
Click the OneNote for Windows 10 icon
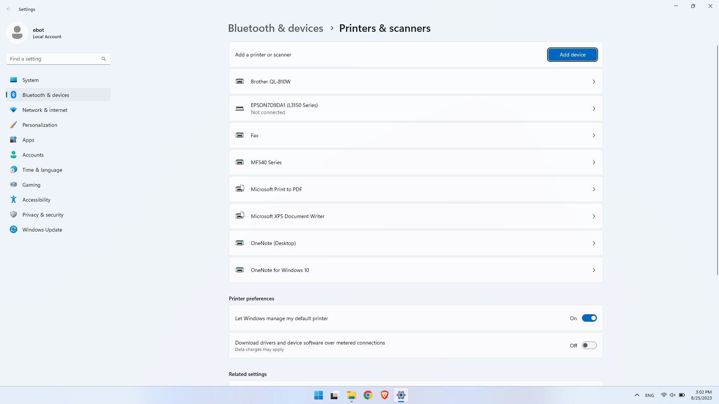click(x=240, y=270)
